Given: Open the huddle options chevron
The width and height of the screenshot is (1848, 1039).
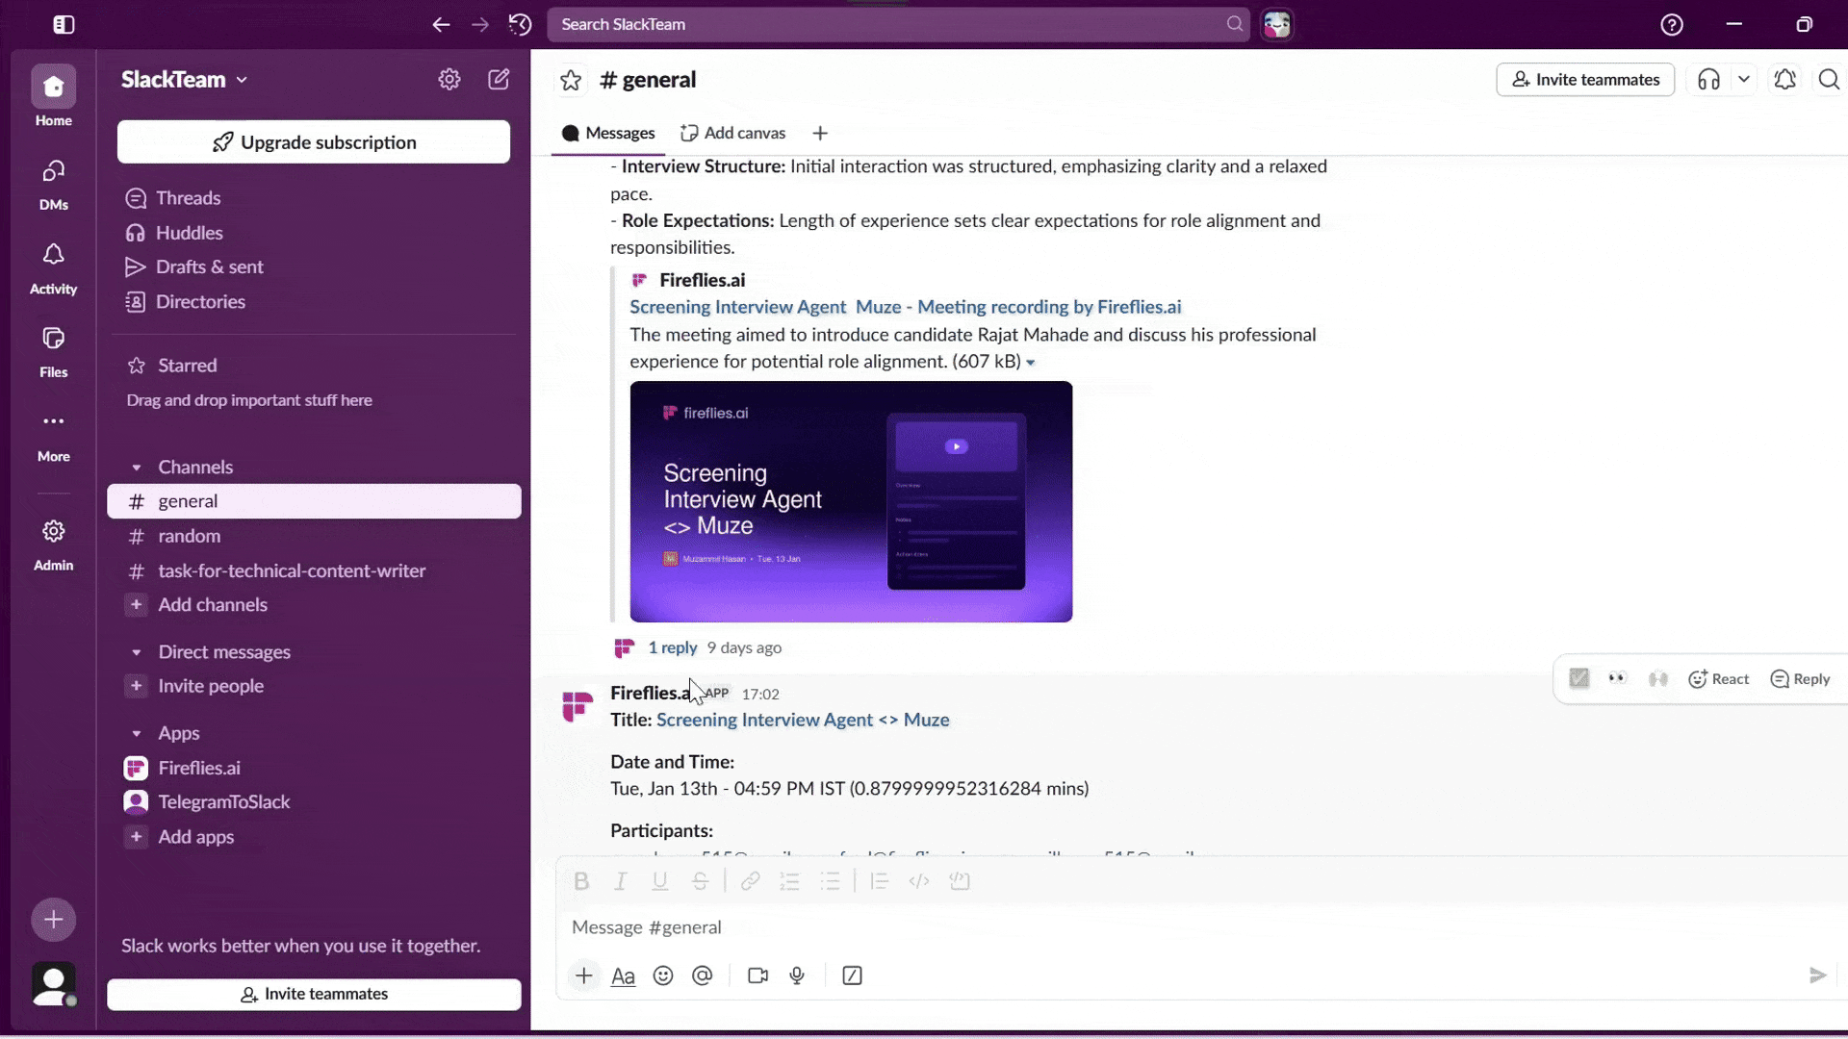Looking at the screenshot, I should 1746,80.
